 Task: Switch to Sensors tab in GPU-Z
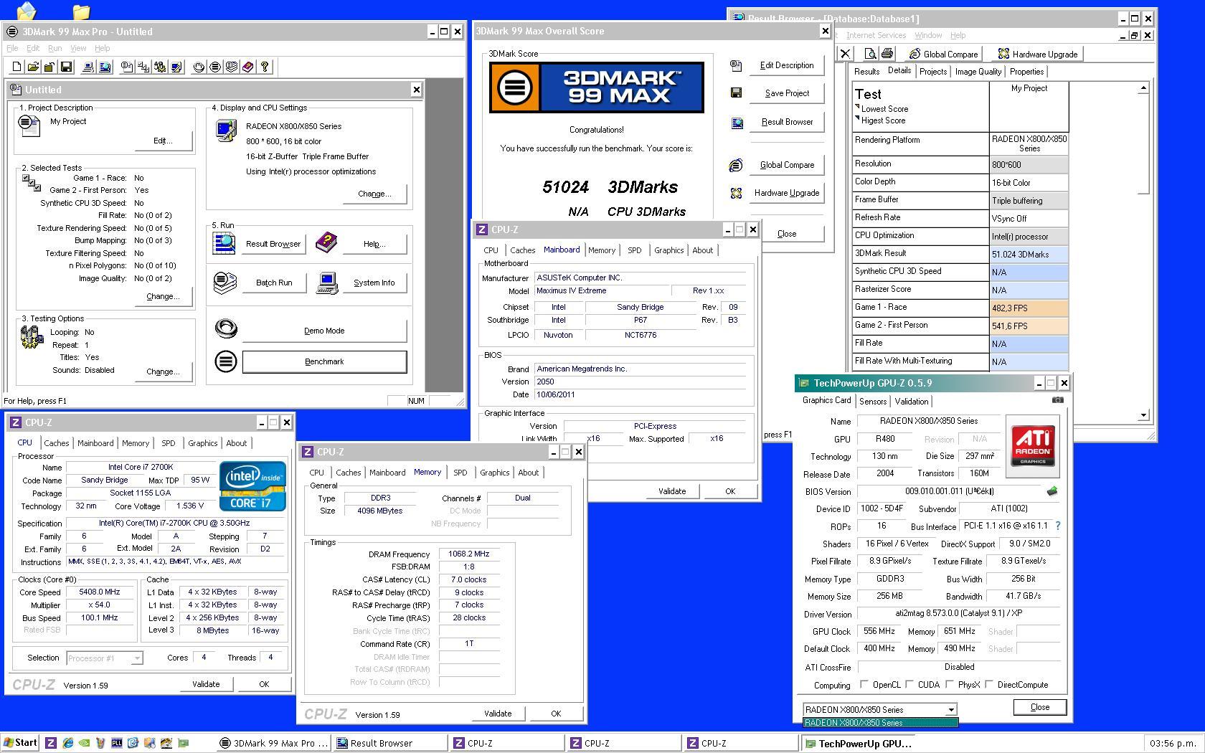[873, 402]
